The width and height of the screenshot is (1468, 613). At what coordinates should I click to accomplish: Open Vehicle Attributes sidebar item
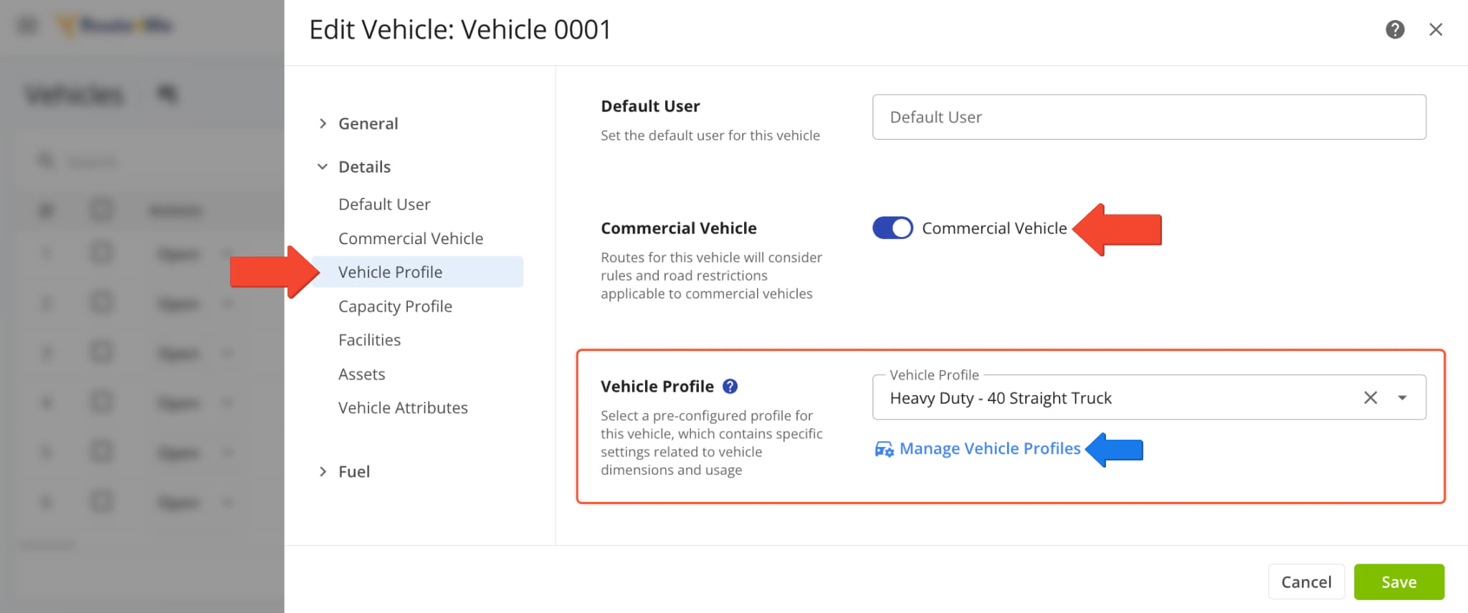tap(403, 407)
